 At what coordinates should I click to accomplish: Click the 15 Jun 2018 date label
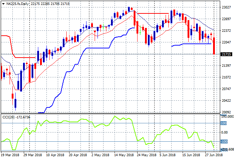click(x=191, y=155)
